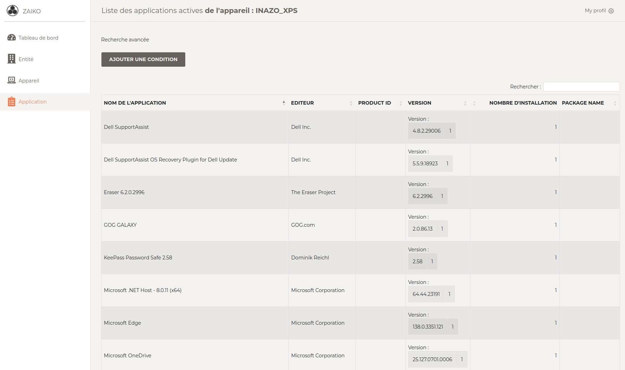Click Microsoft Corporation editor for Microsoft OneDrive
Screen dimensions: 625x370
[x=318, y=356]
